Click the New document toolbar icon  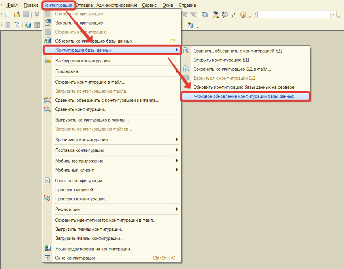point(8,15)
